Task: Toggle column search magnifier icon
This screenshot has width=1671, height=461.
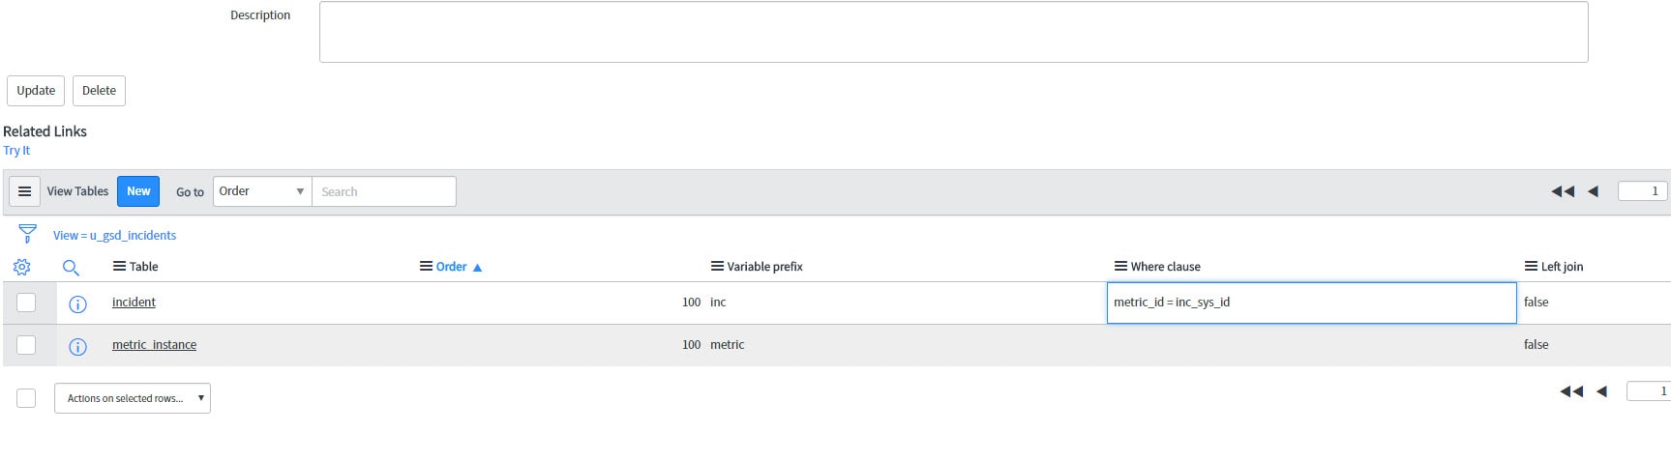Action: 71,268
